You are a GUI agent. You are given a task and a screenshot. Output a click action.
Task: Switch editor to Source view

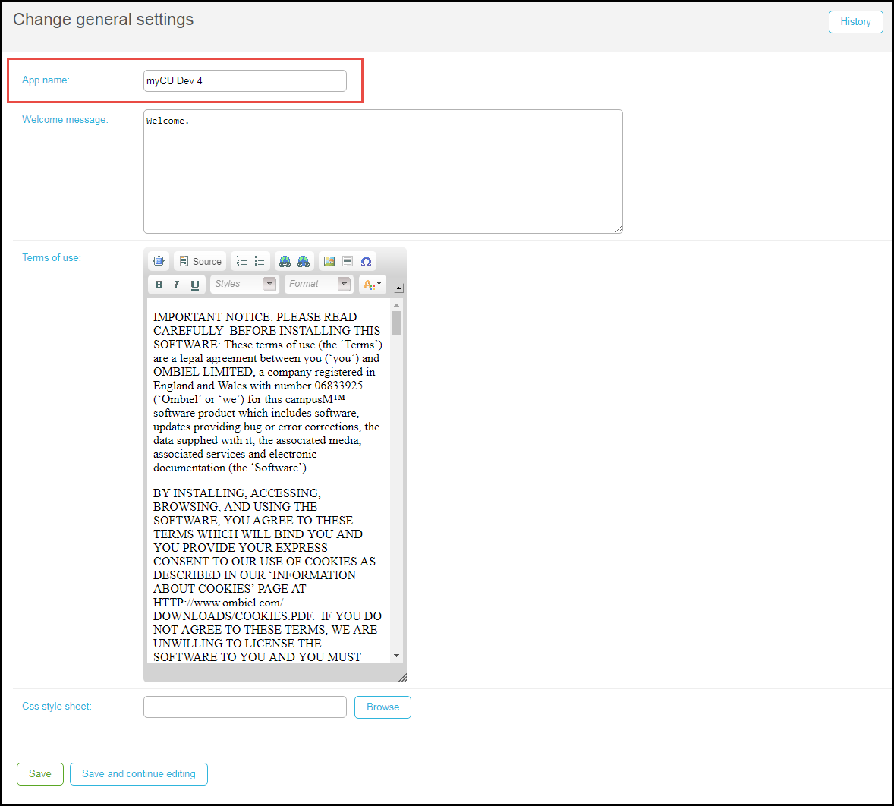(x=200, y=261)
